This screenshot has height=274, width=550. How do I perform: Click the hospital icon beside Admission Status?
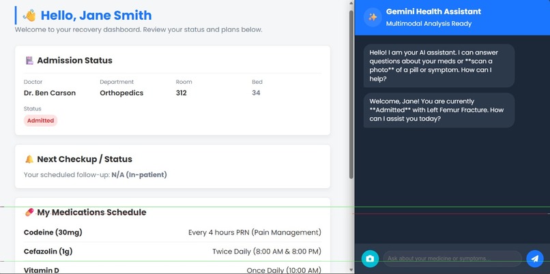point(29,61)
